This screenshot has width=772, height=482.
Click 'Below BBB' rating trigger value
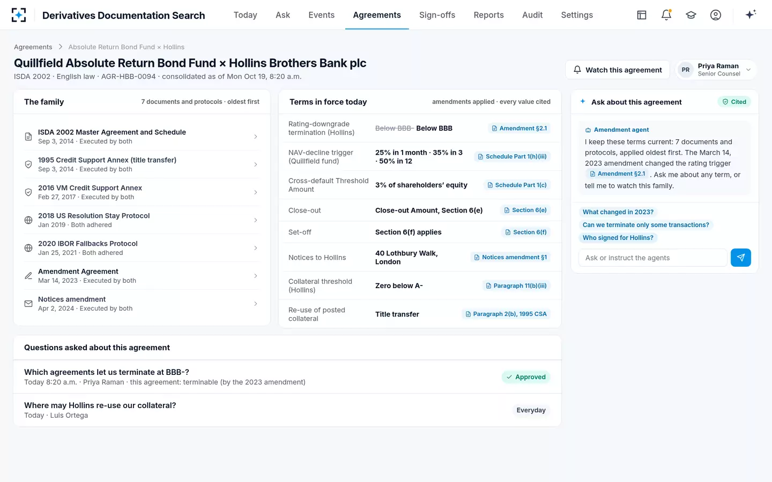point(434,128)
